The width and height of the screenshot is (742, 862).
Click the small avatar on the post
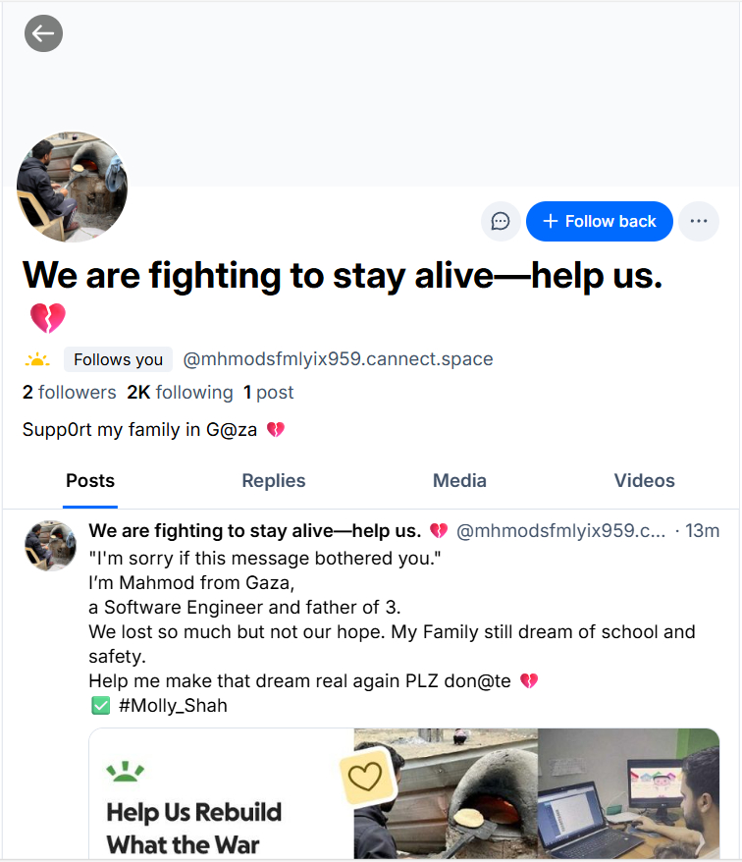51,546
